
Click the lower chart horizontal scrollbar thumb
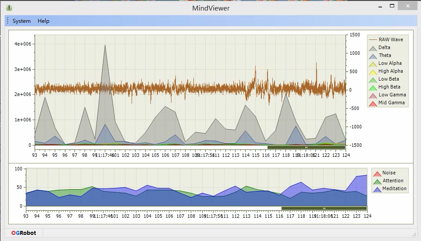[x=324, y=208]
